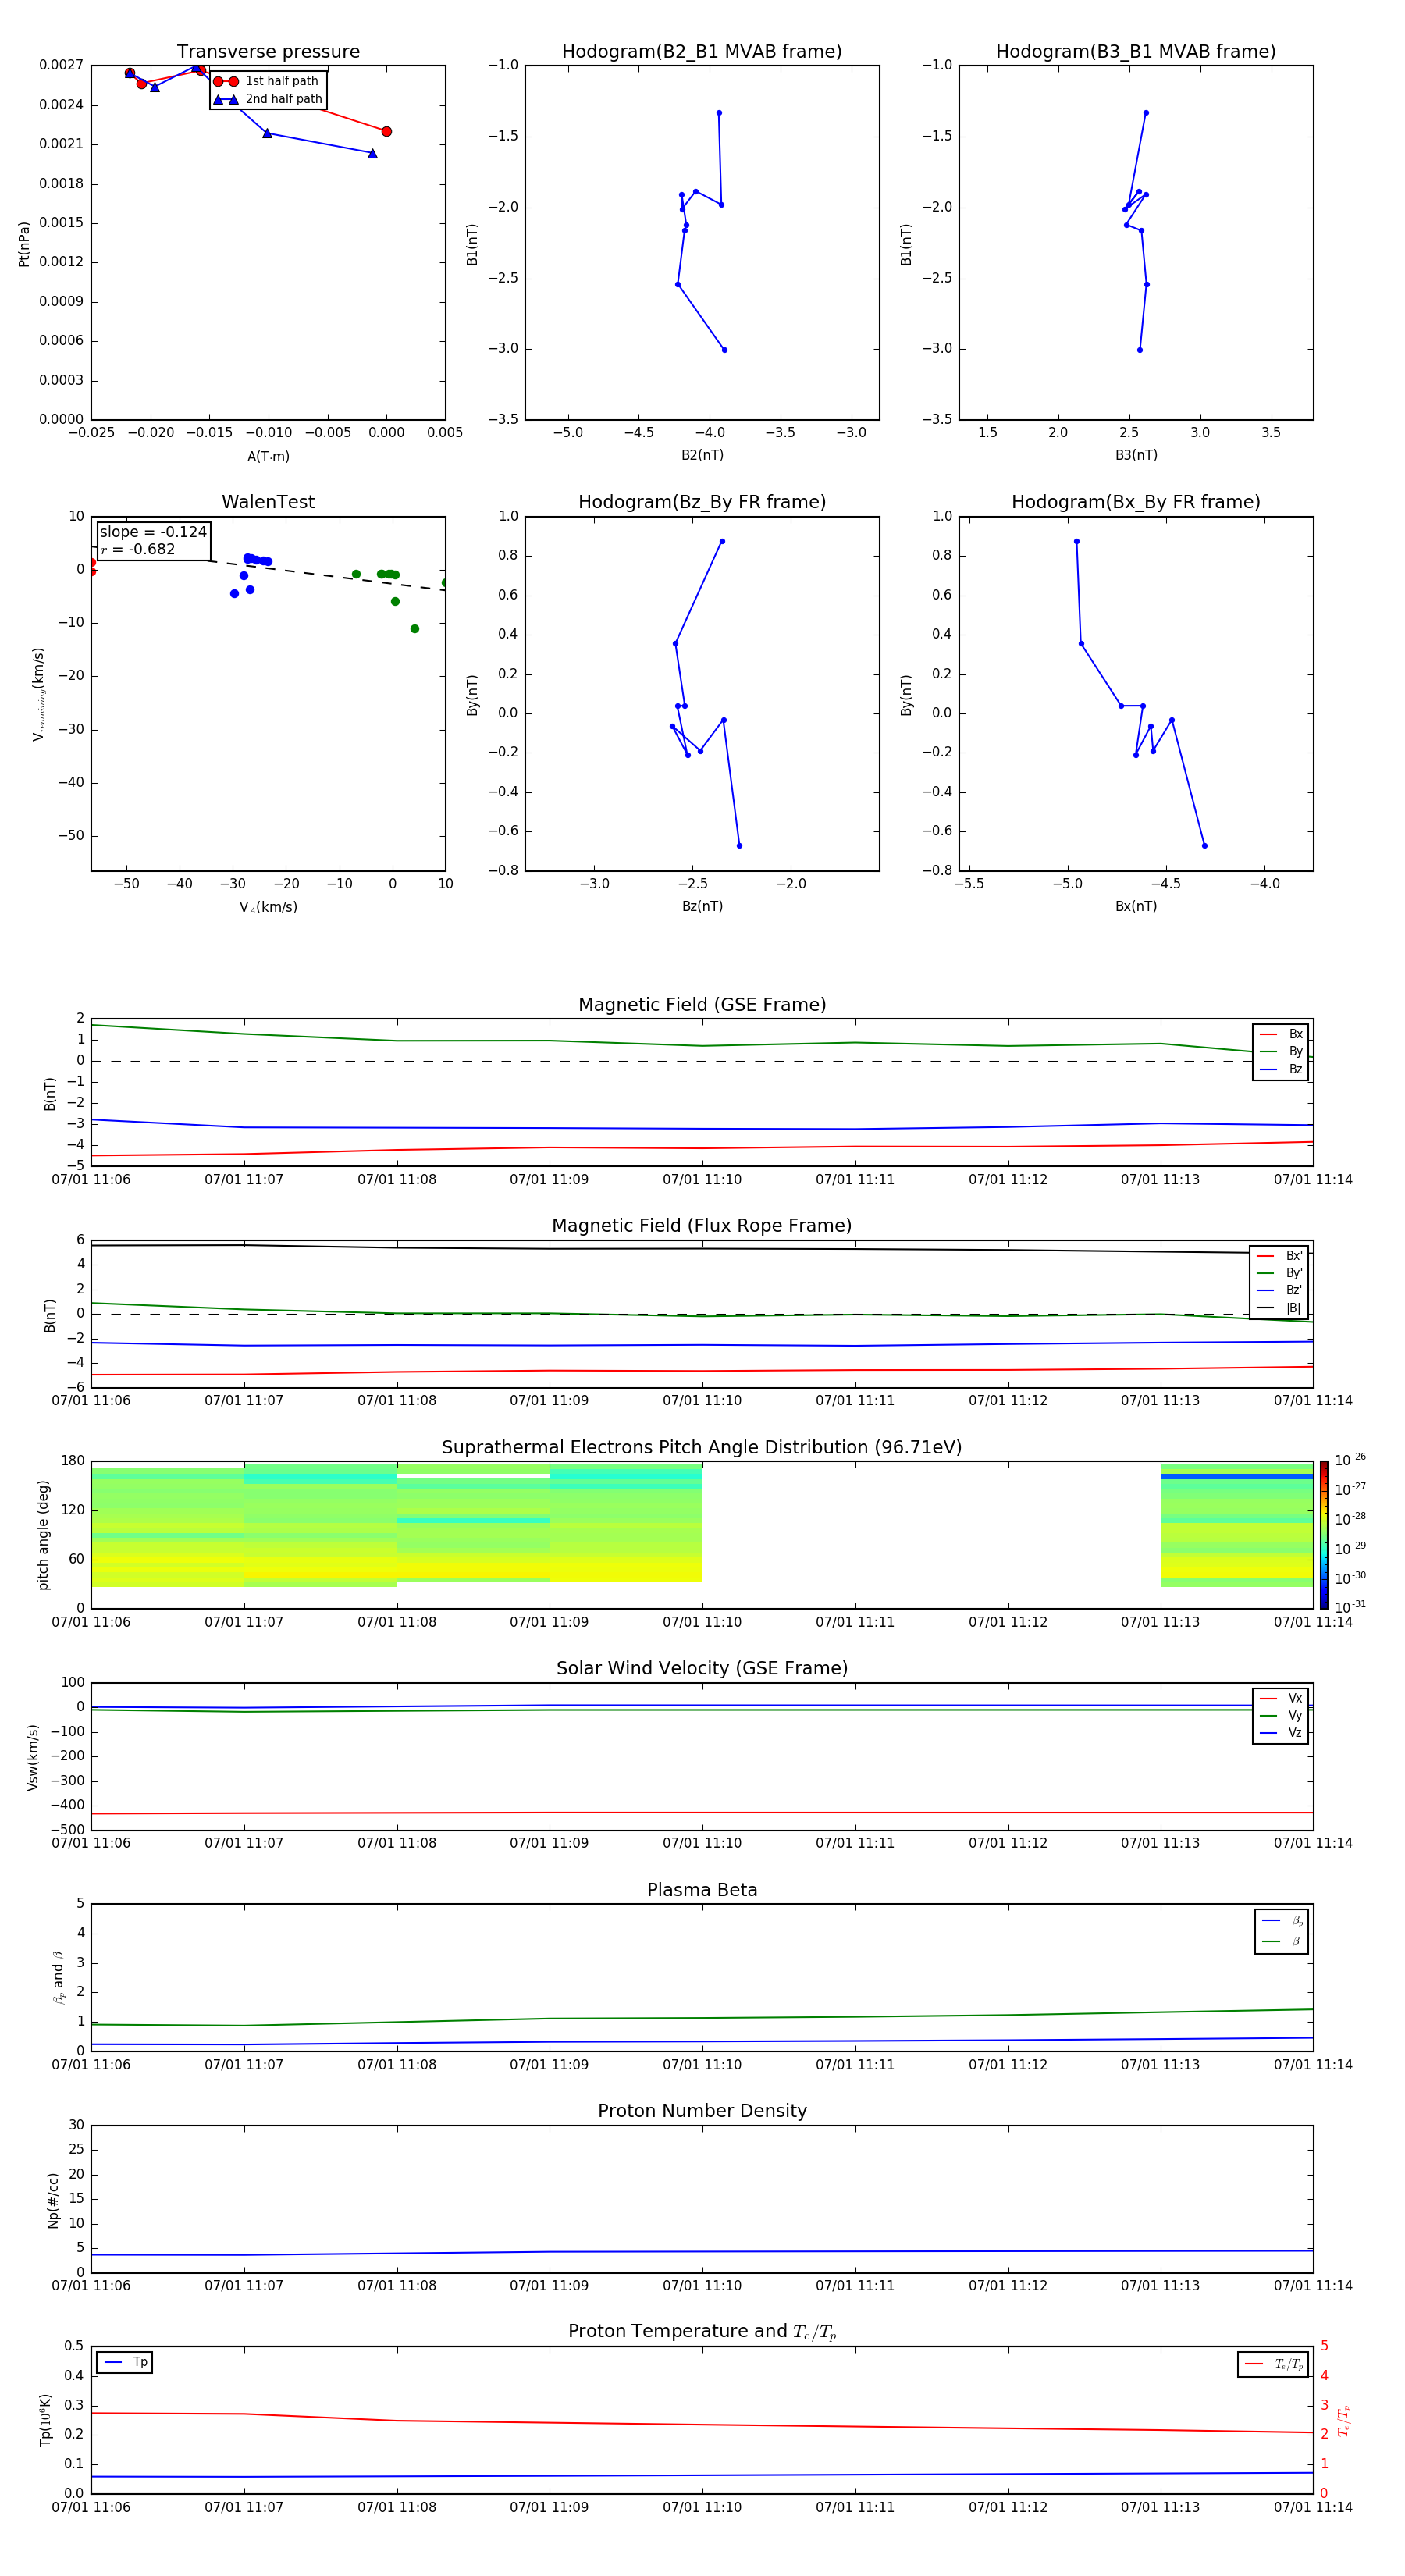
Task: Click the 'Tp(10^6K)' y-axis label
Action: (45, 2420)
